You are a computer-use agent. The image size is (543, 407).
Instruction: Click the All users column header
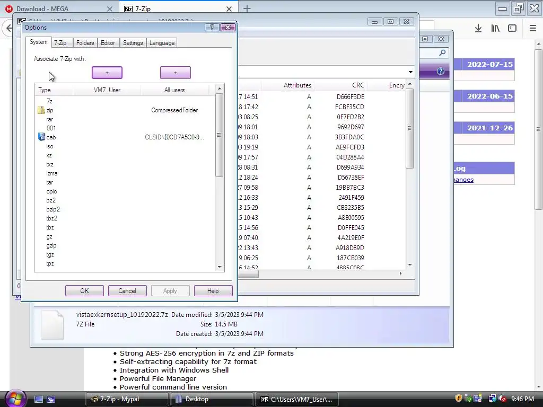tap(174, 90)
